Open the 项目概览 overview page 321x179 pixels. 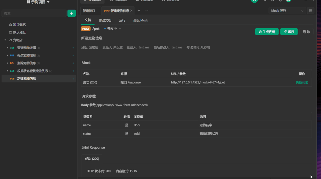point(19,24)
